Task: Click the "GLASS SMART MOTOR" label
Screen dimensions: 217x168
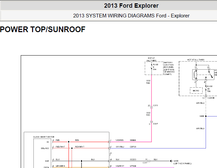Action: click(43, 137)
